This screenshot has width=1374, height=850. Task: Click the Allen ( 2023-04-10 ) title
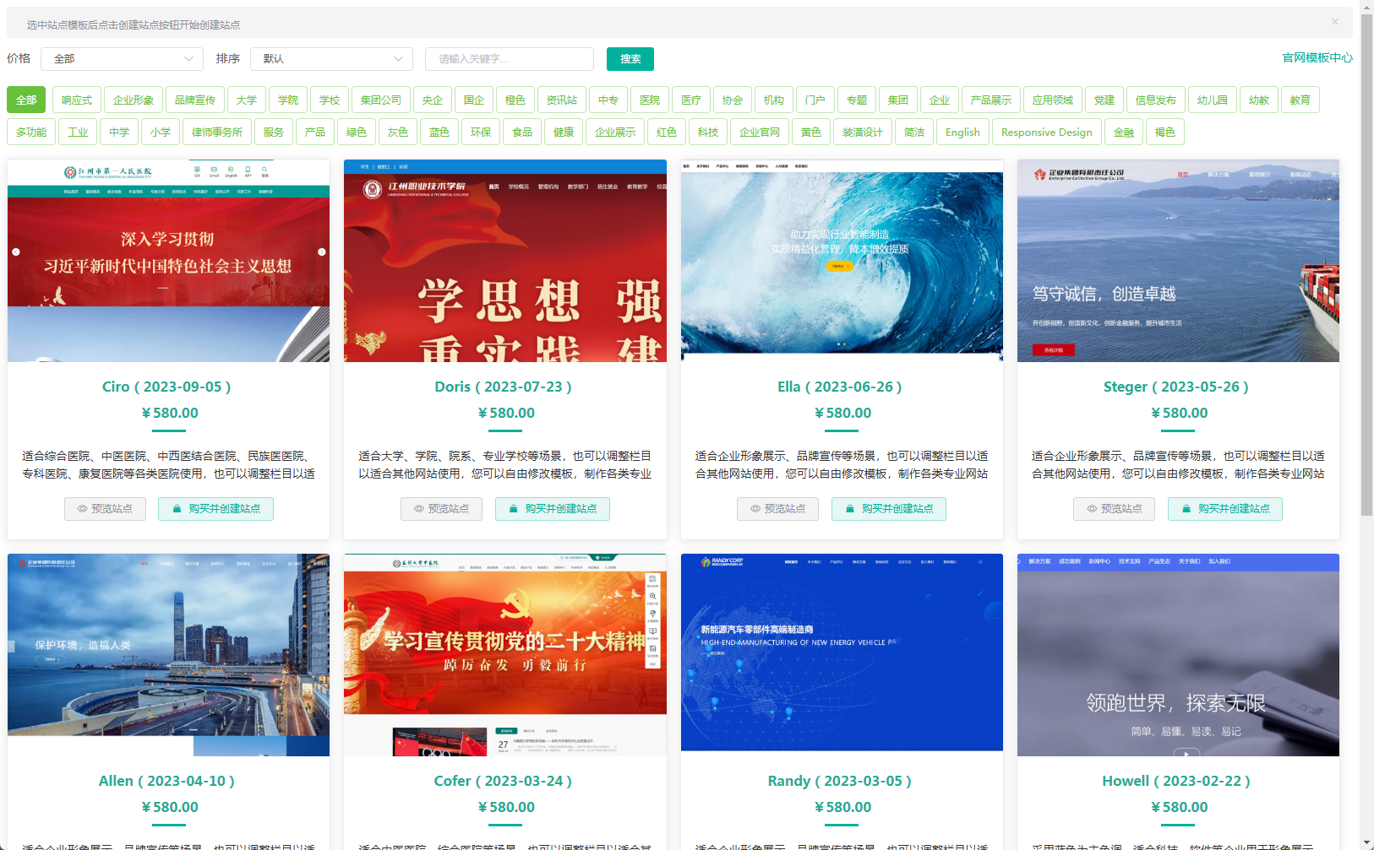(166, 781)
